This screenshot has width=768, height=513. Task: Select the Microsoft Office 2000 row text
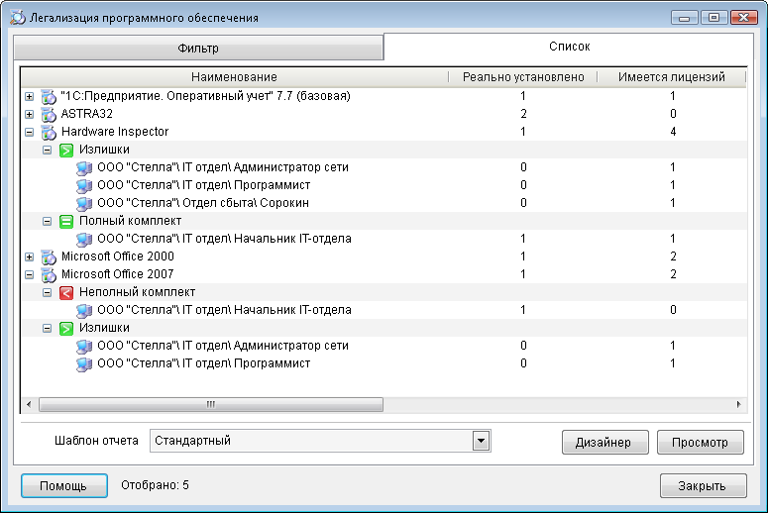[x=118, y=256]
